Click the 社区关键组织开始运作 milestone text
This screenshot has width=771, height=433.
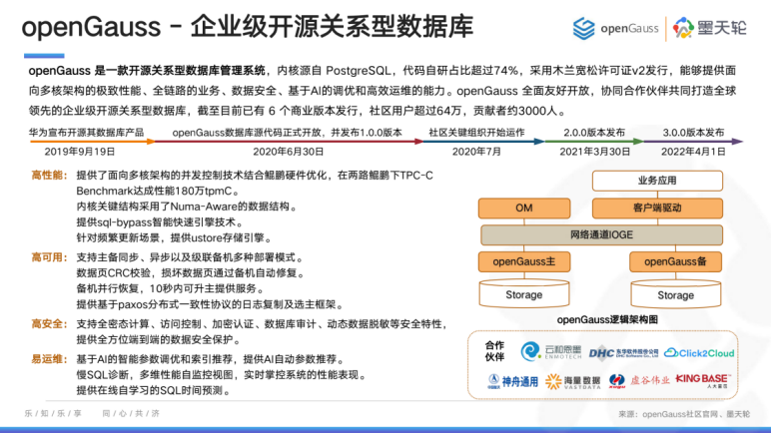(476, 133)
